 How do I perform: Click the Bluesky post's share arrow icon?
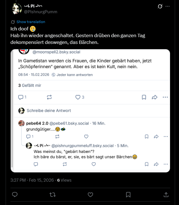click(x=154, y=97)
